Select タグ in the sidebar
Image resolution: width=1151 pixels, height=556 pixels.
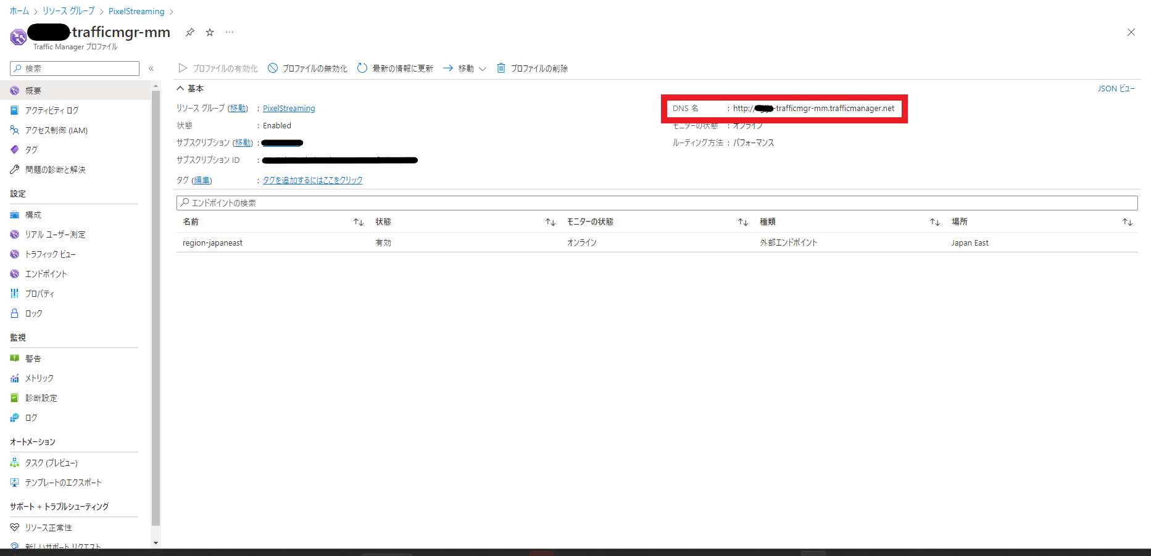tap(30, 149)
